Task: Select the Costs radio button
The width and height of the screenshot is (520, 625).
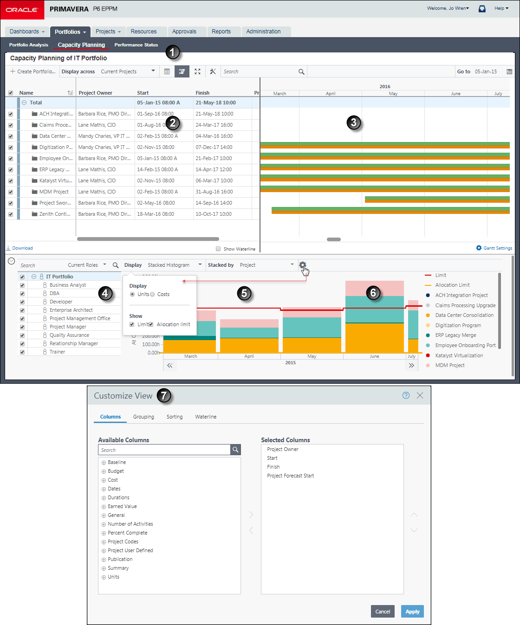Action: (x=152, y=294)
